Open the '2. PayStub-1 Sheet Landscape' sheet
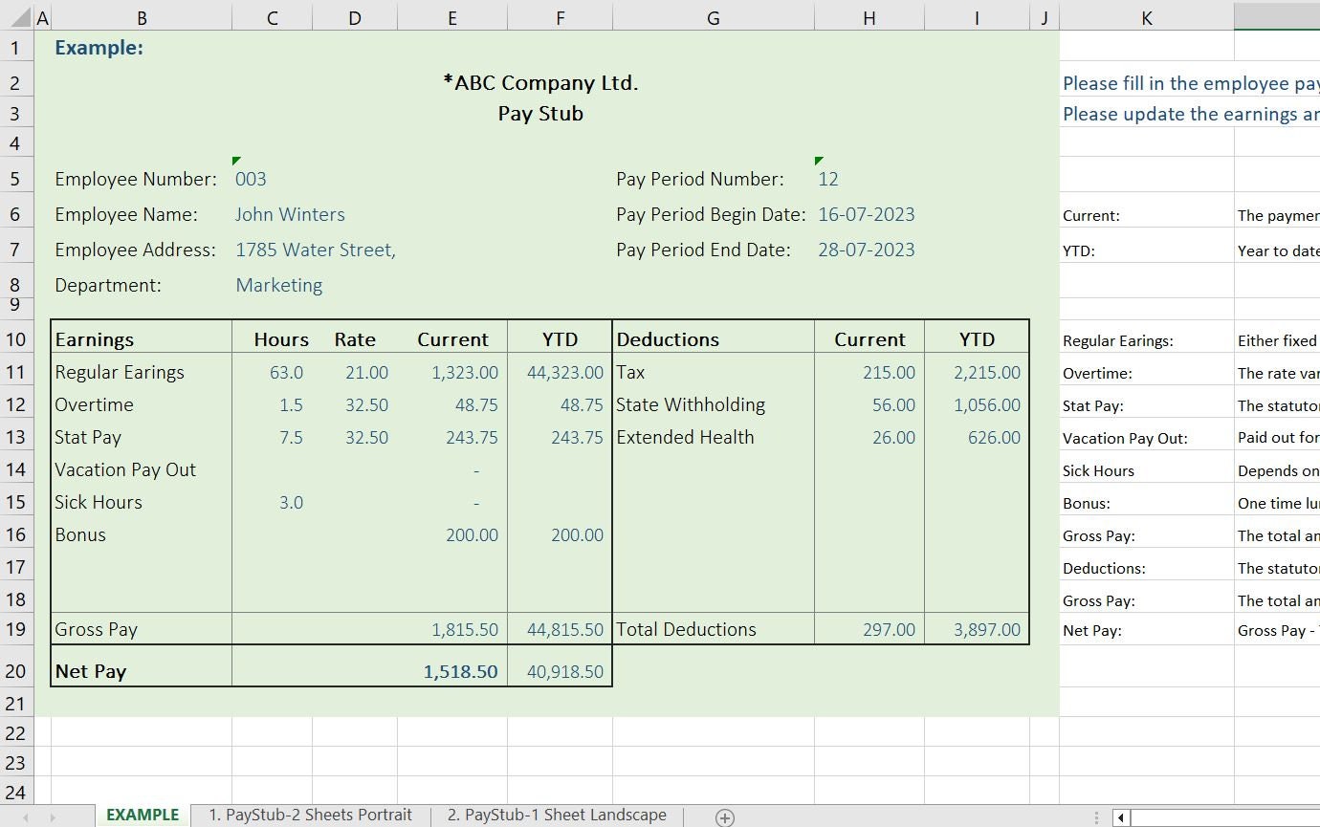The height and width of the screenshot is (827, 1320). pyautogui.click(x=556, y=815)
